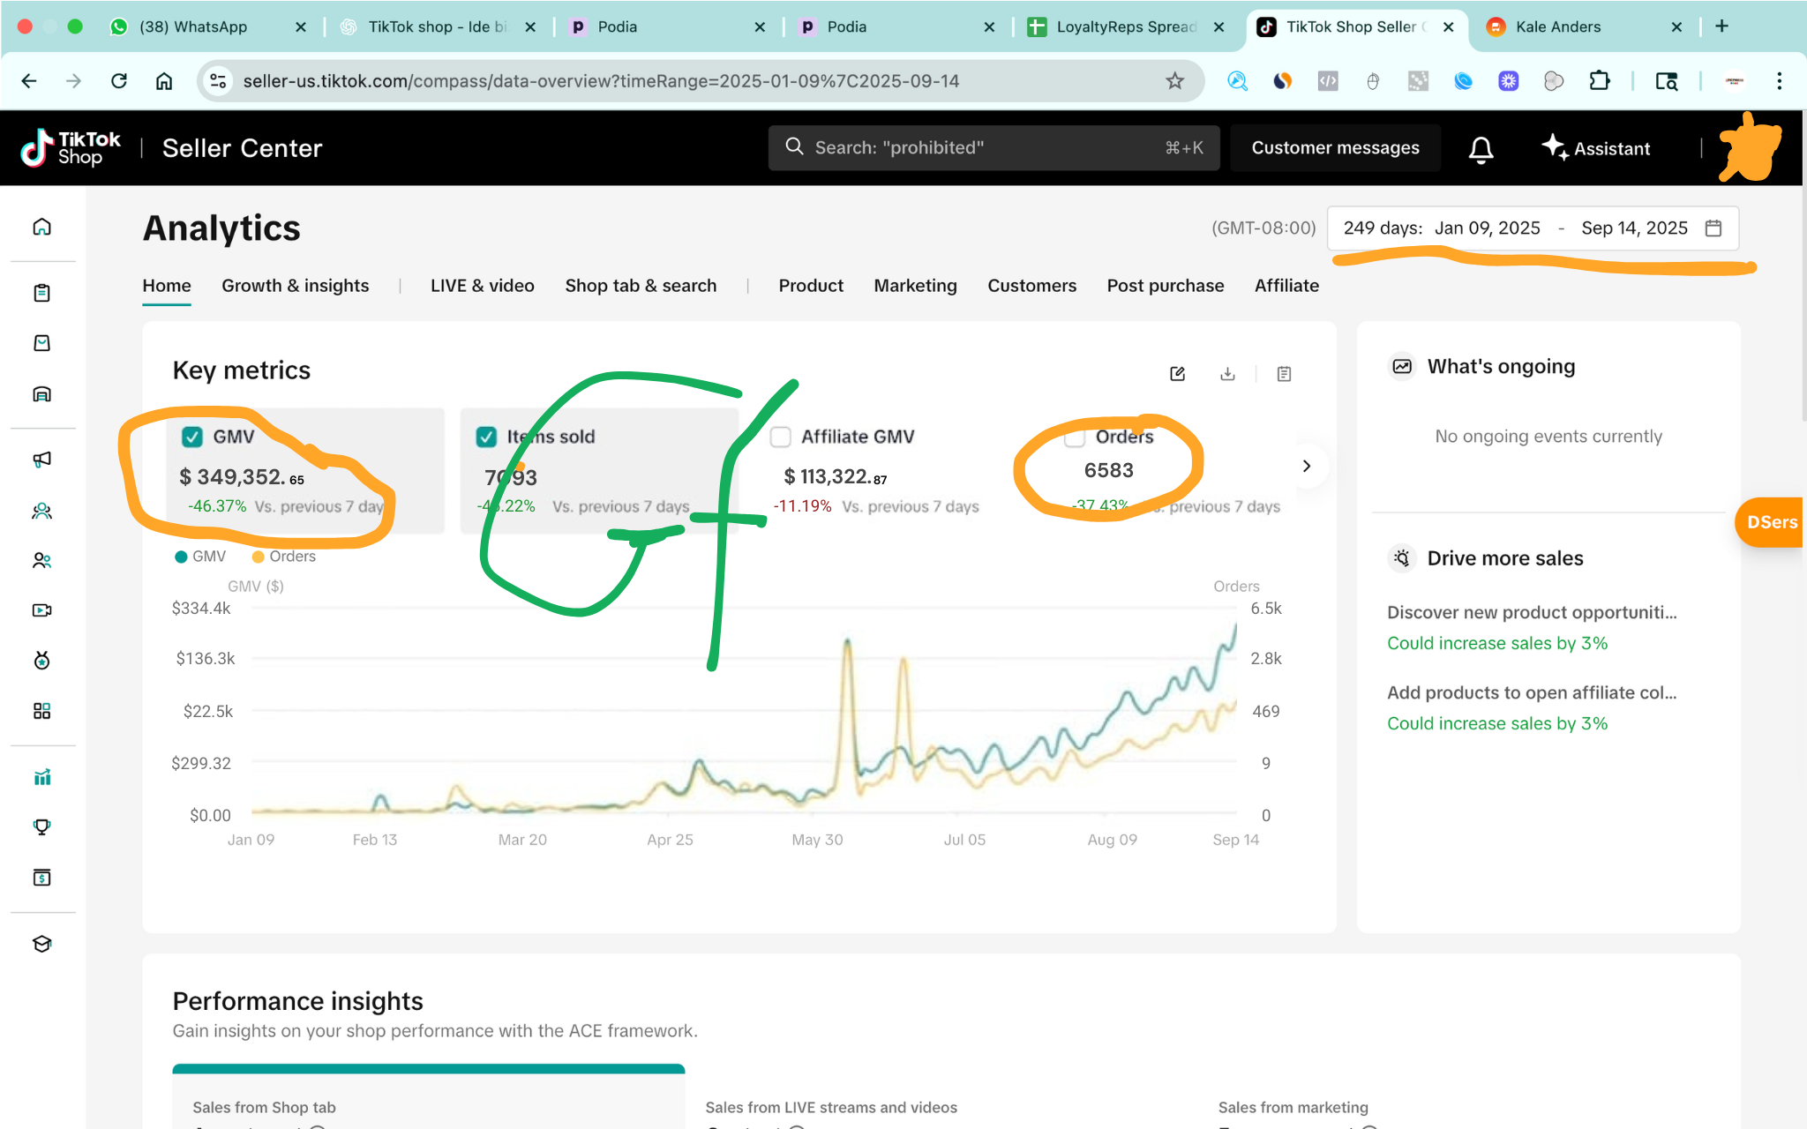Expand next key metrics with right chevron
The height and width of the screenshot is (1129, 1807).
pos(1307,466)
